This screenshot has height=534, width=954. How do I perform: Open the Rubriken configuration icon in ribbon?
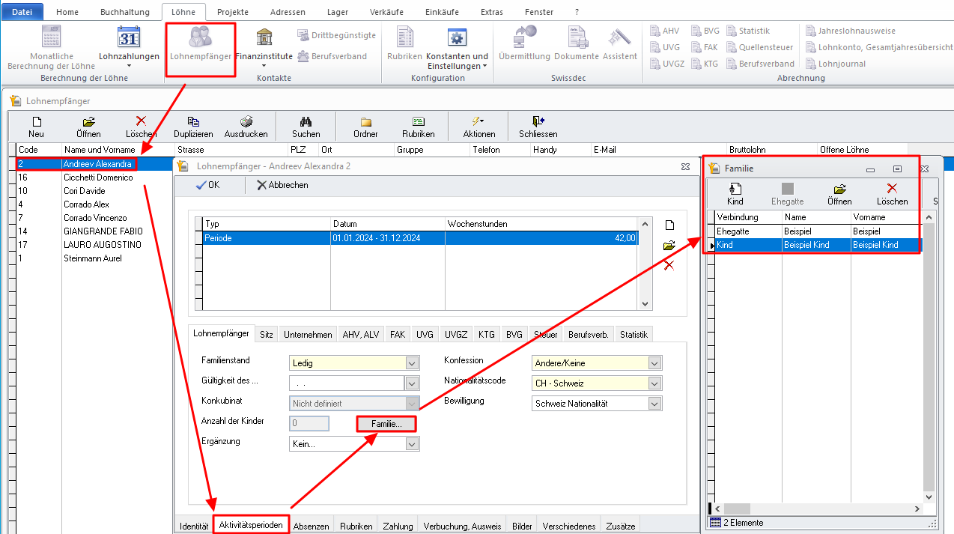pos(405,37)
